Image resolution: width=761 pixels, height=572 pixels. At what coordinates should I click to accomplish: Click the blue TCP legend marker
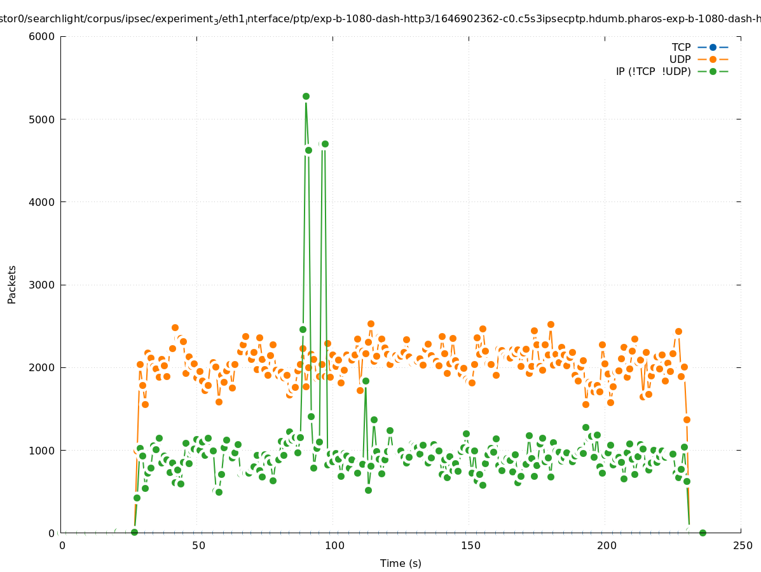[713, 47]
